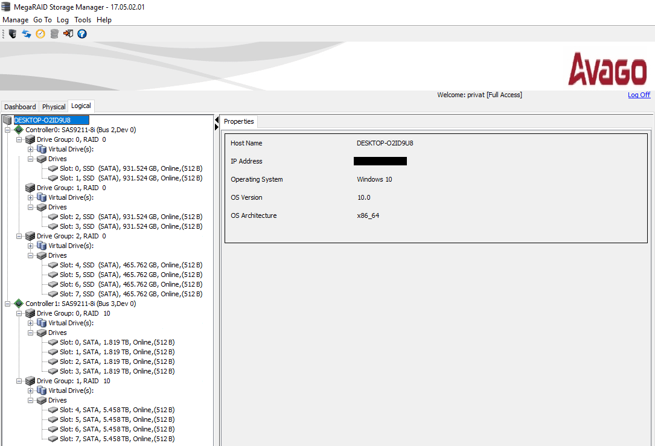Click the disk icon of Slot 7 SSD 465.762 GB
This screenshot has height=446, width=655.
53,294
